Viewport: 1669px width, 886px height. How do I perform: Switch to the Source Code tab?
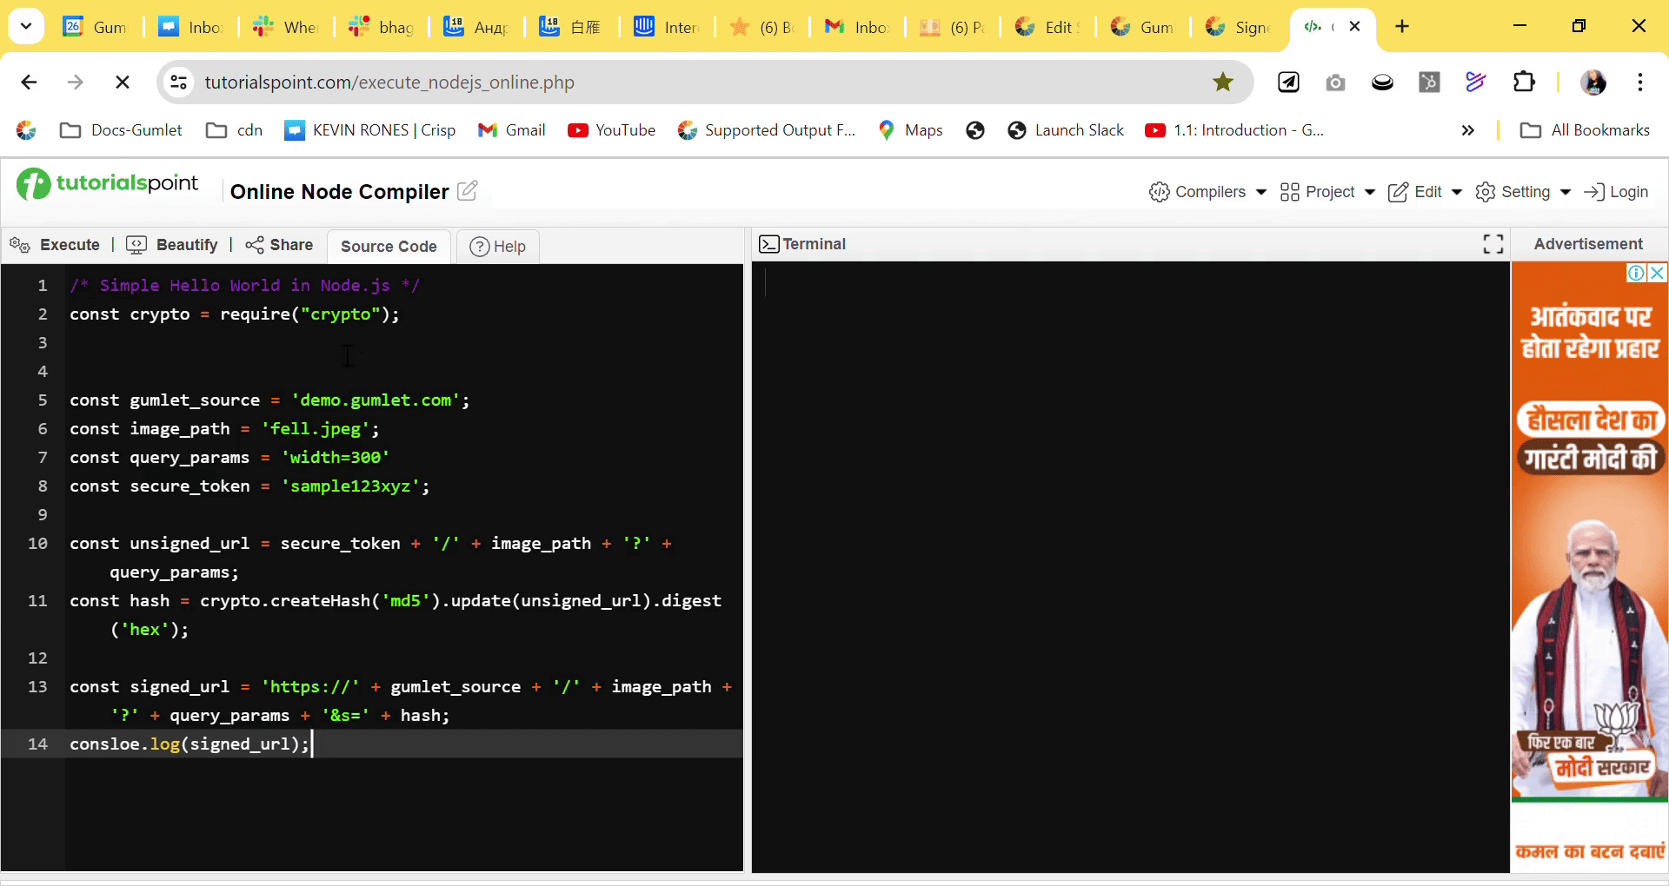(389, 247)
